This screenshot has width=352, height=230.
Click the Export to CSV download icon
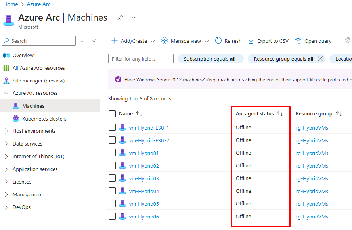pos(251,41)
